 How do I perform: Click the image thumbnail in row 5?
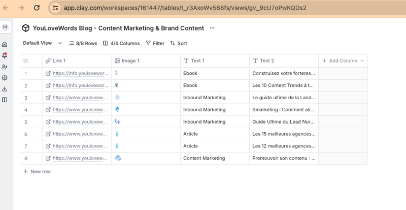[117, 122]
